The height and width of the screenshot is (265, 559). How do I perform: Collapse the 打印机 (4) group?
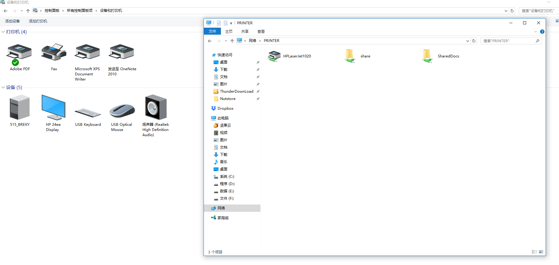coord(3,32)
